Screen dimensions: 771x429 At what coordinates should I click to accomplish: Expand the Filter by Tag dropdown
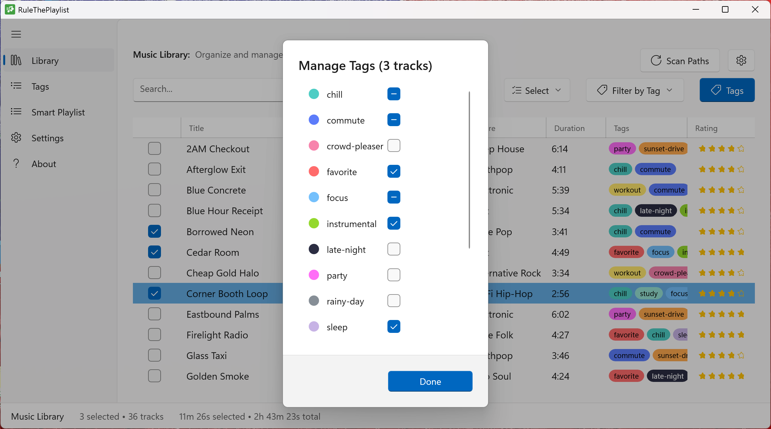(634, 90)
